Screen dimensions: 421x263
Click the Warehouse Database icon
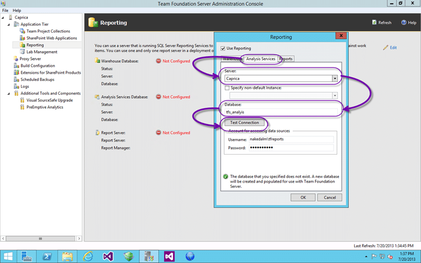pyautogui.click(x=97, y=60)
